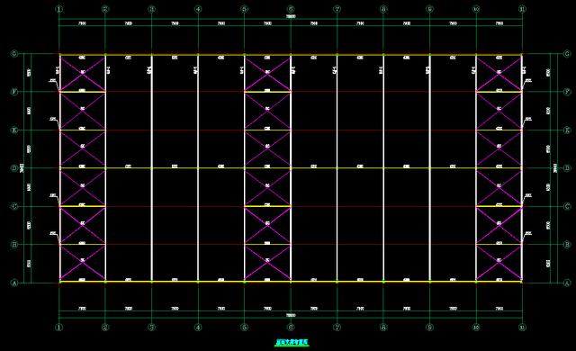The image size is (576, 351).
Task: Click the cyan underlined drawing title at bottom
Action: pyautogui.click(x=292, y=343)
